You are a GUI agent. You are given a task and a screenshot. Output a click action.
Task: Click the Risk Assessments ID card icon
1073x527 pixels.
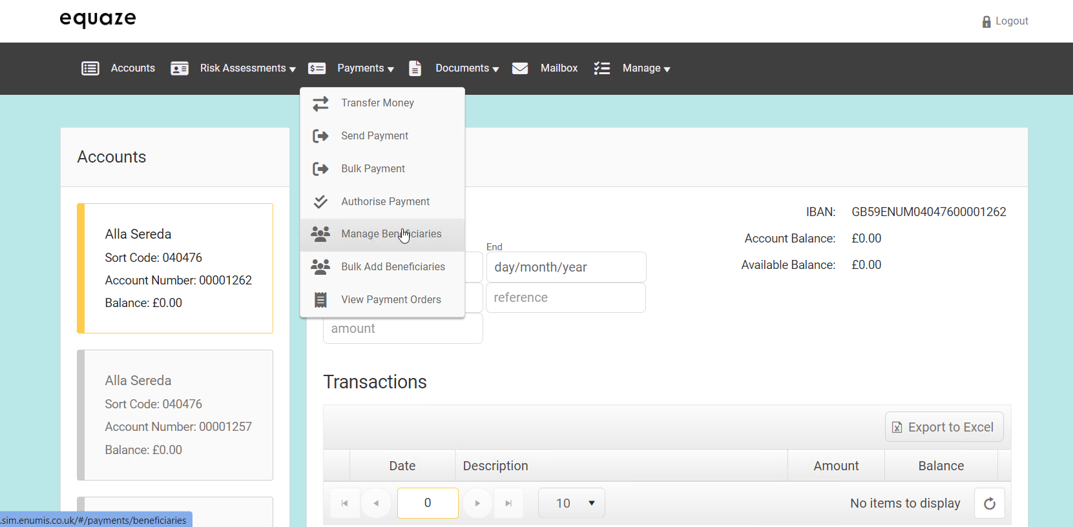pos(179,68)
